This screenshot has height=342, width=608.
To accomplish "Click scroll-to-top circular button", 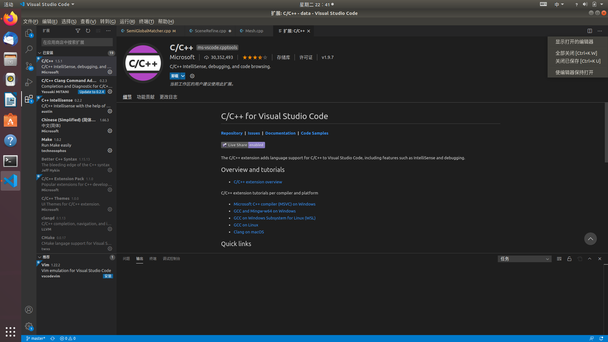I will pyautogui.click(x=591, y=239).
